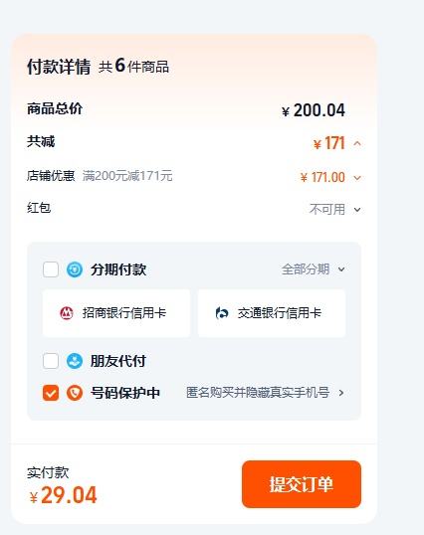Collapse the 共减 ¥171 discount details
424x535 pixels.
click(357, 143)
